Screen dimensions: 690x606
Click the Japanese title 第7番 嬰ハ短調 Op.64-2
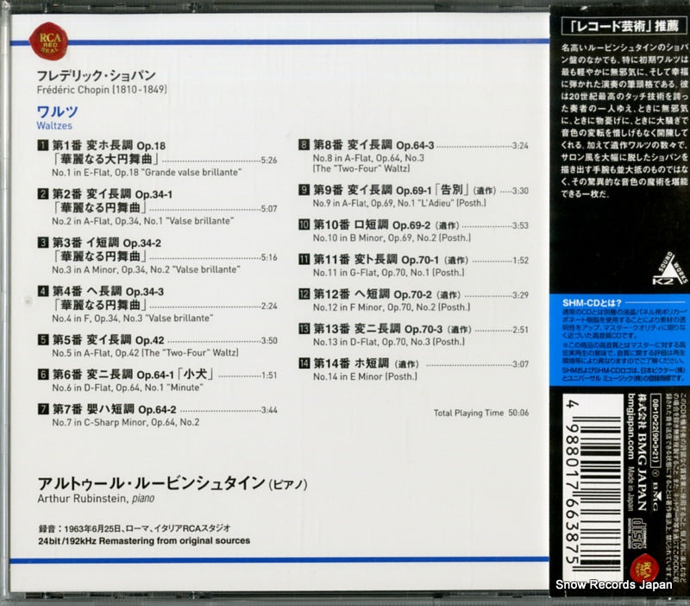(114, 409)
